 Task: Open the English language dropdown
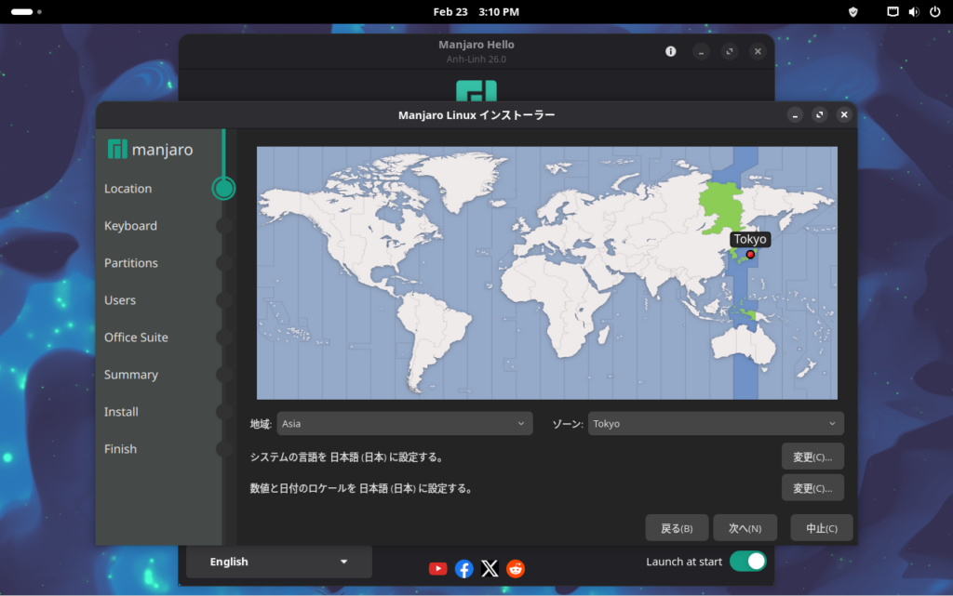pos(278,562)
